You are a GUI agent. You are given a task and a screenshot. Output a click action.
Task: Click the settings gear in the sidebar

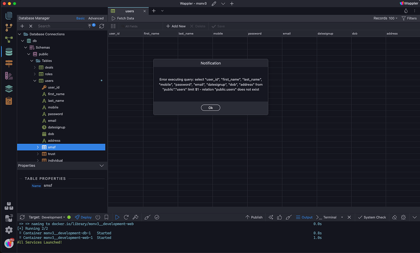click(x=9, y=230)
